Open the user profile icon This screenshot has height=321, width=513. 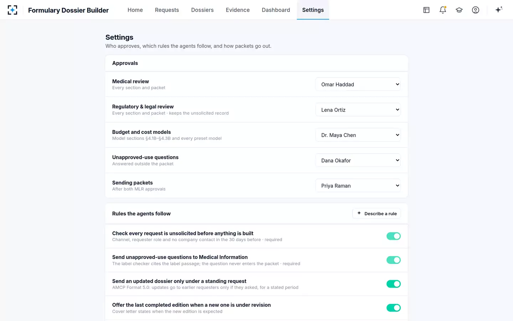pyautogui.click(x=476, y=10)
